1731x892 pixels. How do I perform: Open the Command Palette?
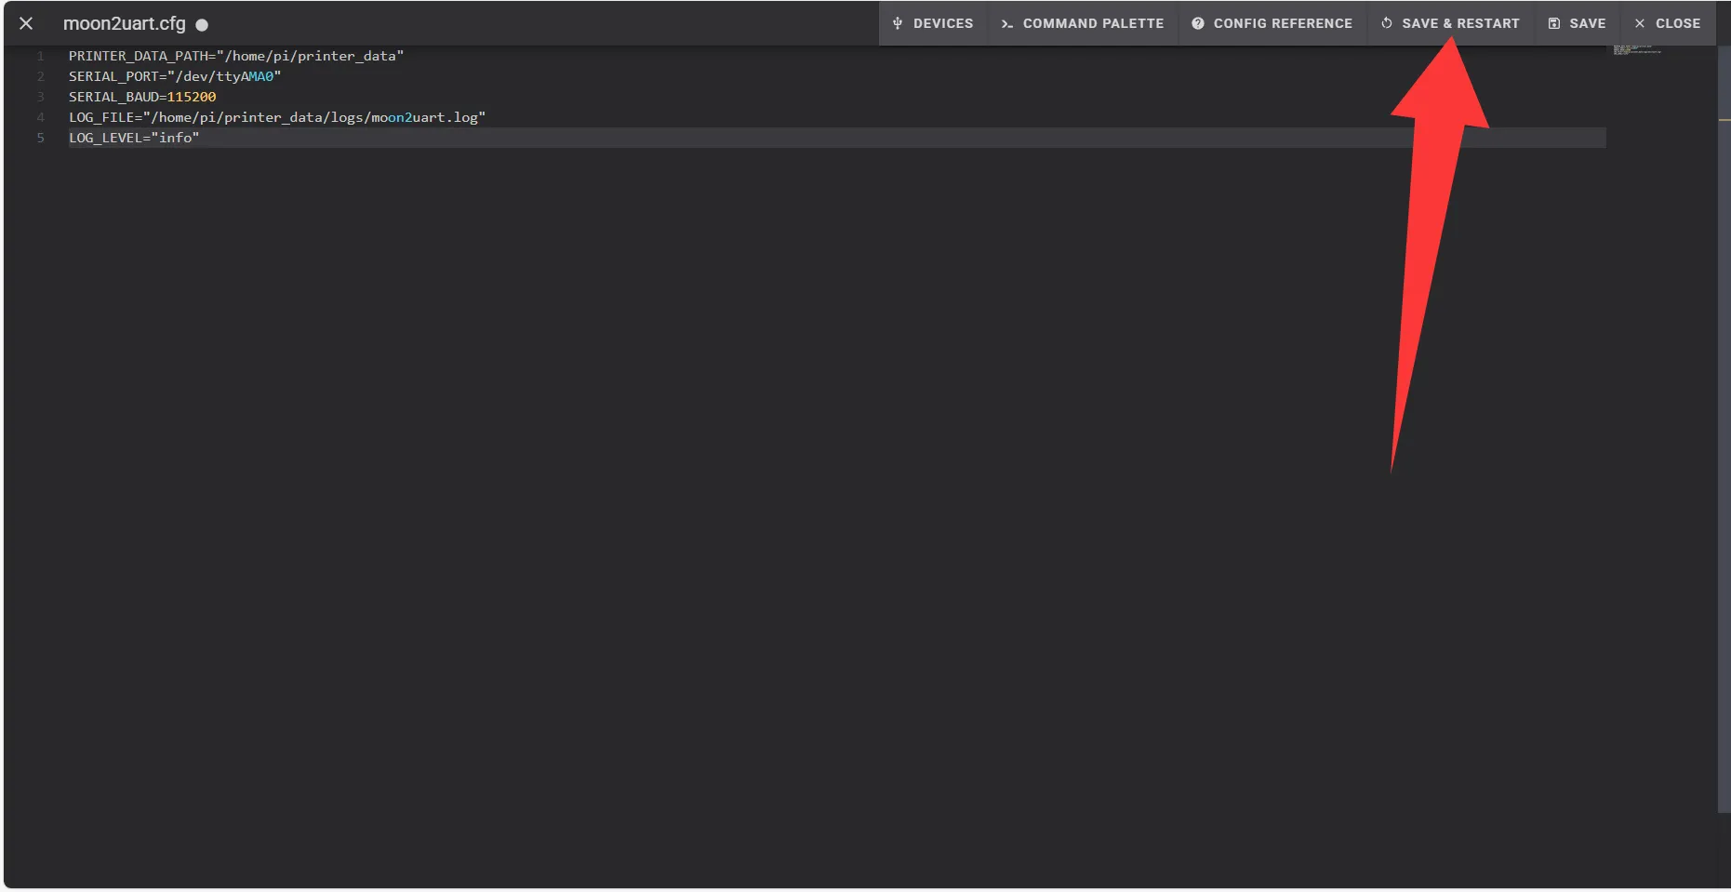pyautogui.click(x=1082, y=23)
